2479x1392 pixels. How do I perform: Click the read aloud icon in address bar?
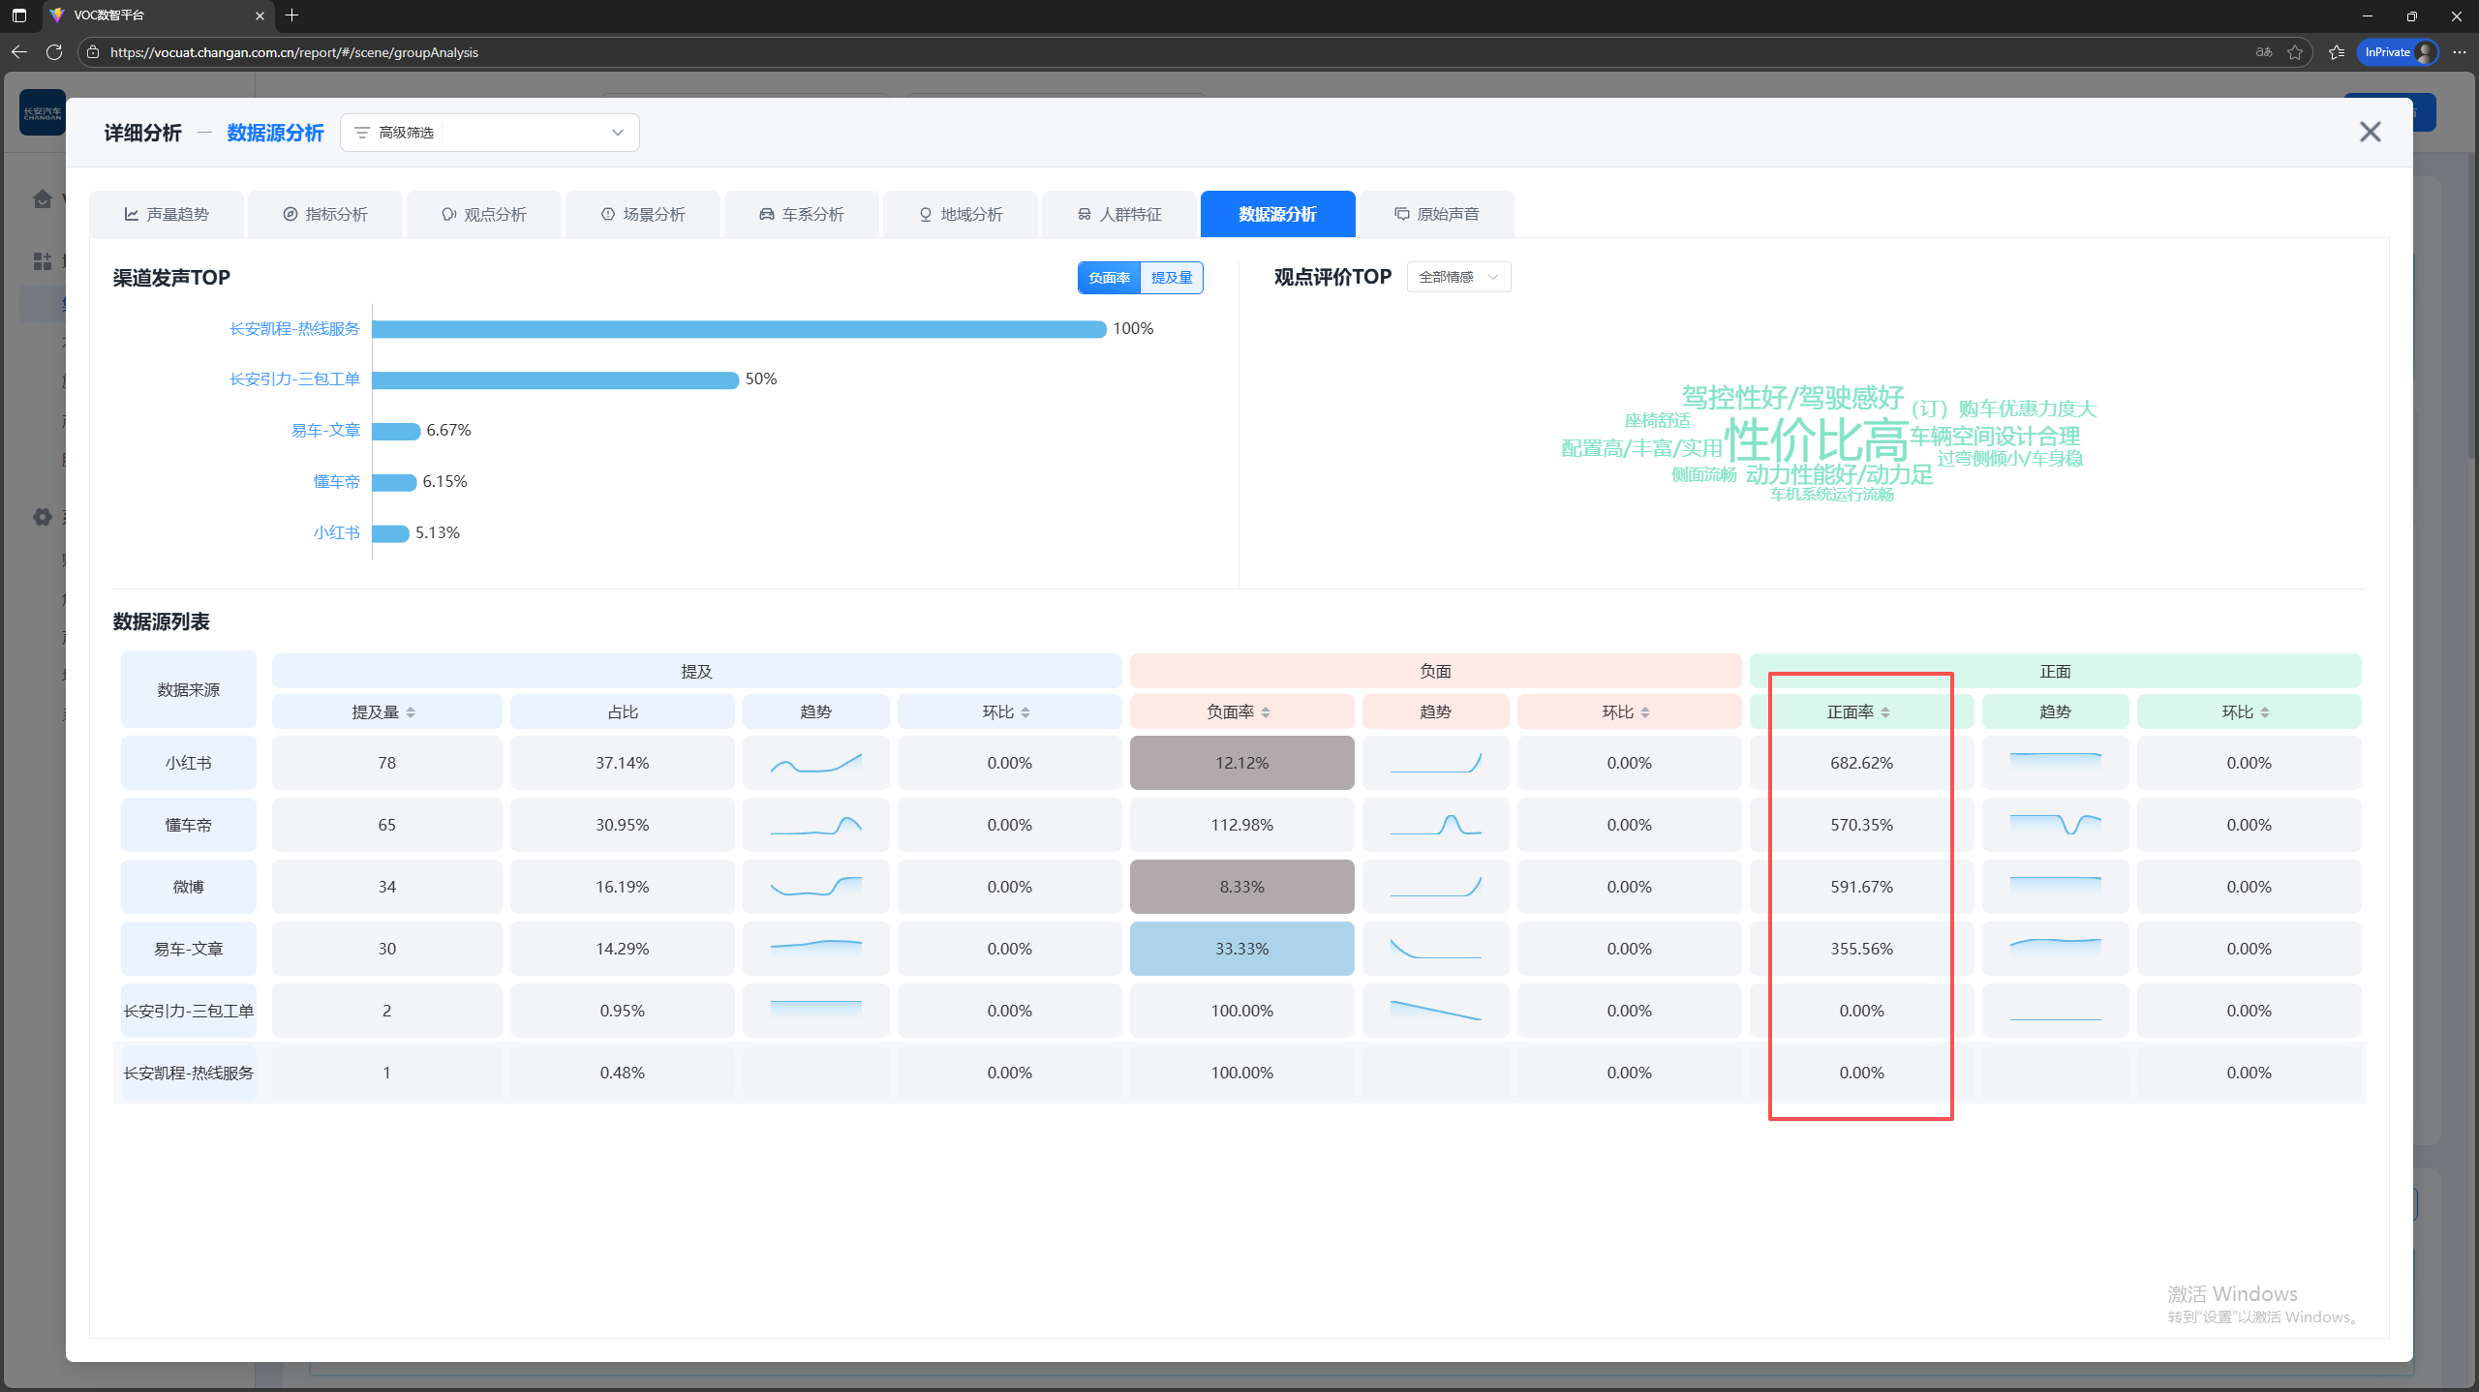2264,52
